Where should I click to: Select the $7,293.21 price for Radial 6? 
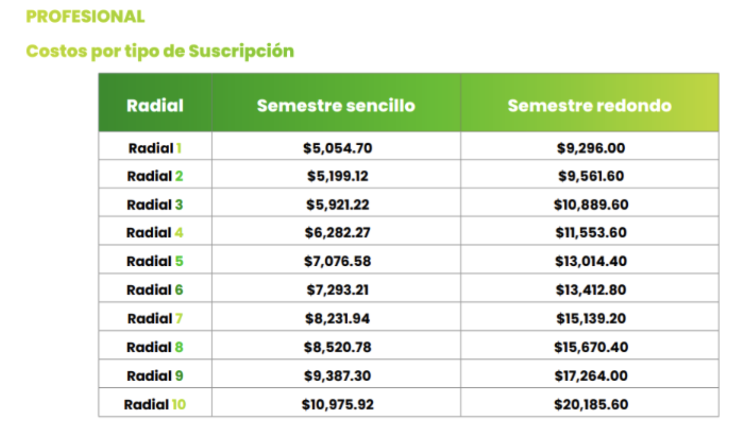pyautogui.click(x=337, y=290)
